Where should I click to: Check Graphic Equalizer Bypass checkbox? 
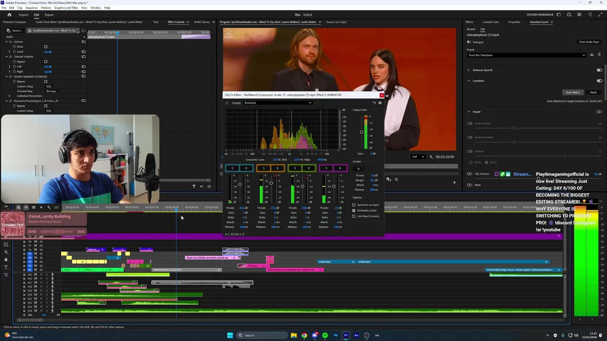click(46, 81)
